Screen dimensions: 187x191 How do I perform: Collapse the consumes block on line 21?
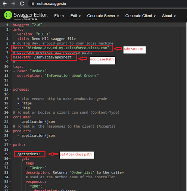10,117
